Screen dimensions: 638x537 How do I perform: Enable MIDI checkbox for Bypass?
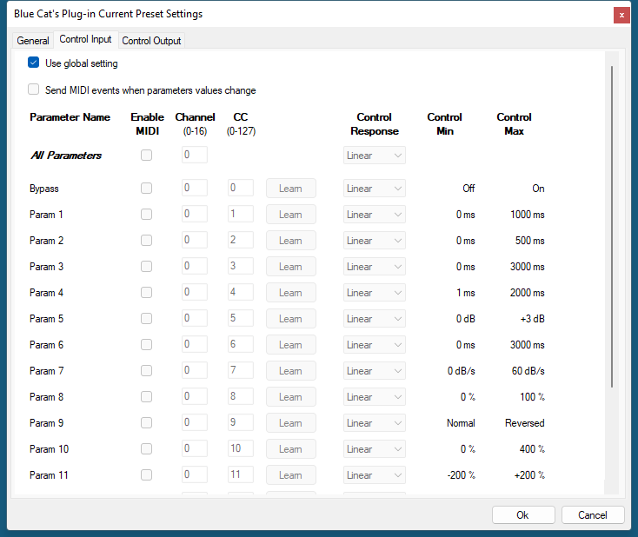[x=147, y=188]
